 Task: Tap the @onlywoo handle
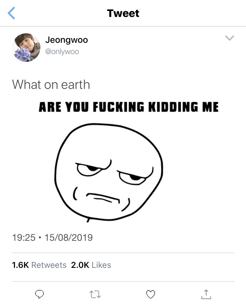click(x=62, y=52)
